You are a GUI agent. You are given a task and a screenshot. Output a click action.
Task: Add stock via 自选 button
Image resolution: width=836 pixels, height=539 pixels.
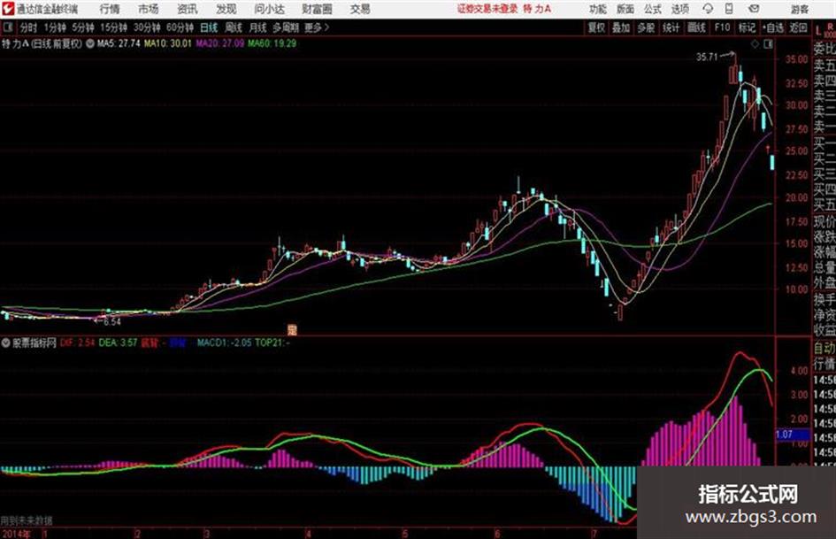click(772, 27)
